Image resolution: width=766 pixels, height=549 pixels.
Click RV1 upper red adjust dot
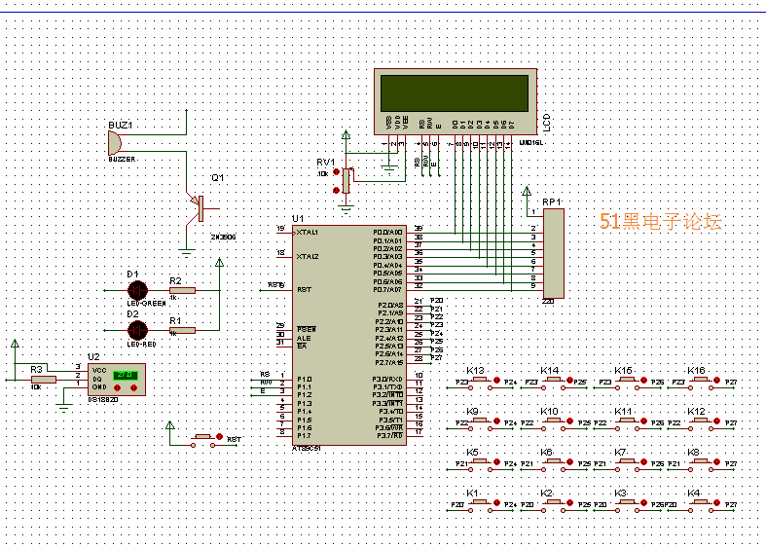(x=336, y=172)
